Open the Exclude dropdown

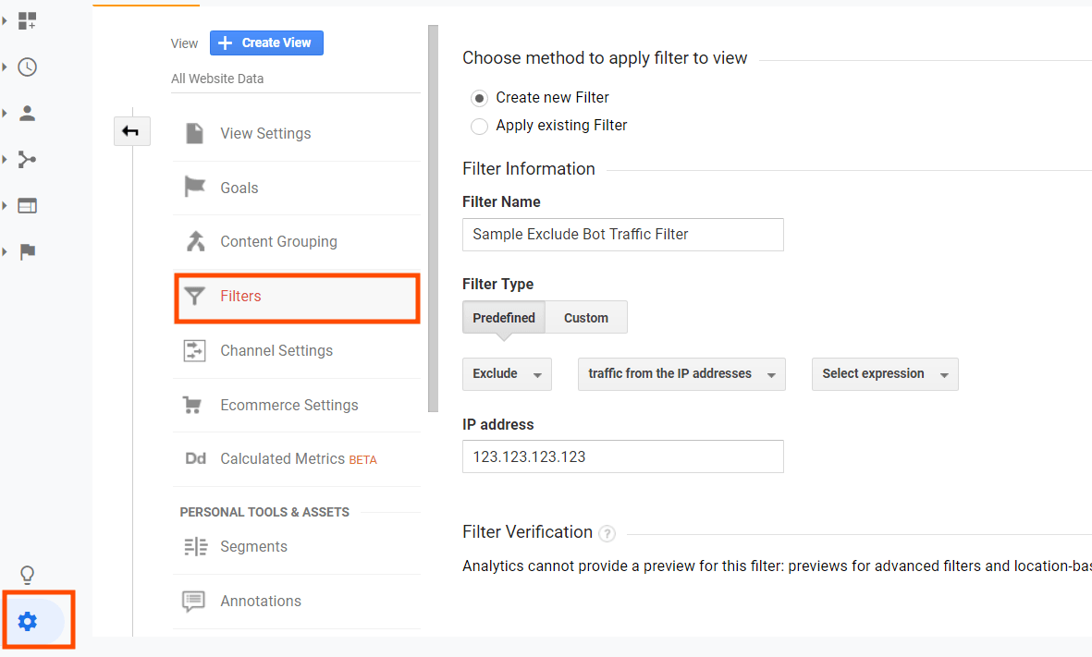[x=507, y=373]
